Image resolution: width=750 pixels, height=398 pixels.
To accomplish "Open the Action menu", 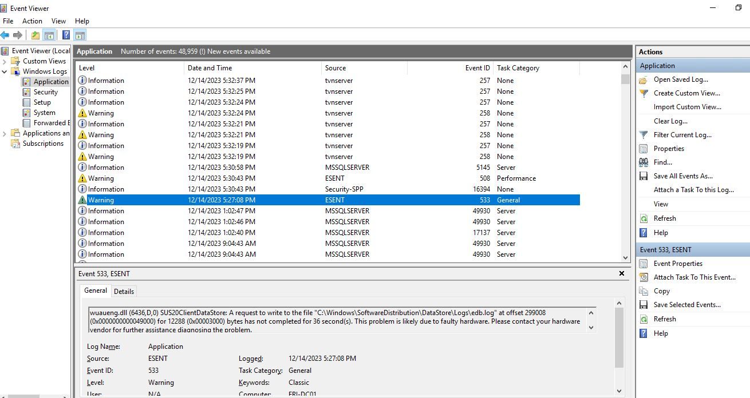I will point(32,21).
